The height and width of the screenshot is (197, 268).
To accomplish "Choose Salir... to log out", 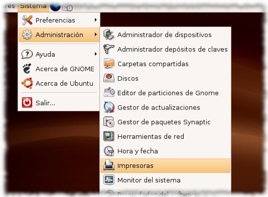I will pos(59,103).
